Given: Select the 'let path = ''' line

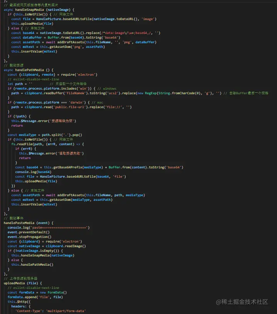Looking at the screenshot, I should click(20, 84).
